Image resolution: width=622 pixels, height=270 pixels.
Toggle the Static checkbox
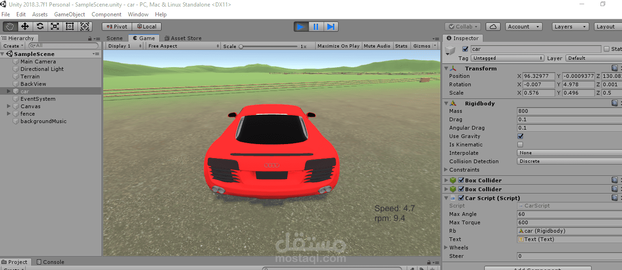click(607, 49)
